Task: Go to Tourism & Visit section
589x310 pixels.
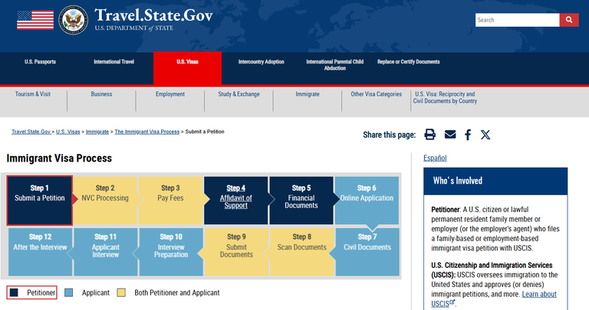Action: [x=33, y=94]
